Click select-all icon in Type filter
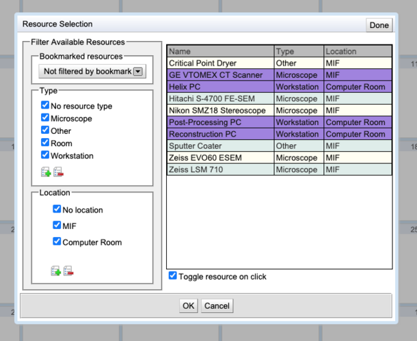The height and width of the screenshot is (341, 417). click(46, 172)
